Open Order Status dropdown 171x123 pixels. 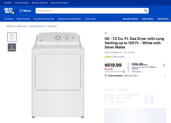point(147,19)
